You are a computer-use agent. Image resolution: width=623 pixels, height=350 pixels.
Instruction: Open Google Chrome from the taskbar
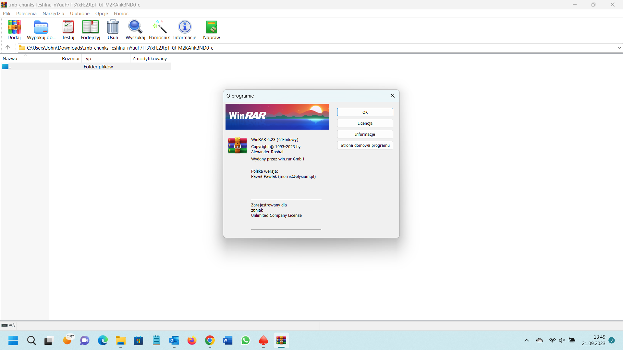point(210,341)
